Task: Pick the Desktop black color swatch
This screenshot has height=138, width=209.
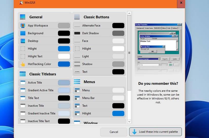Action: point(64,41)
